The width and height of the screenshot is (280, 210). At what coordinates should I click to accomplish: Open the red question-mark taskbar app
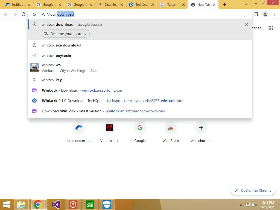pyautogui.click(x=73, y=205)
